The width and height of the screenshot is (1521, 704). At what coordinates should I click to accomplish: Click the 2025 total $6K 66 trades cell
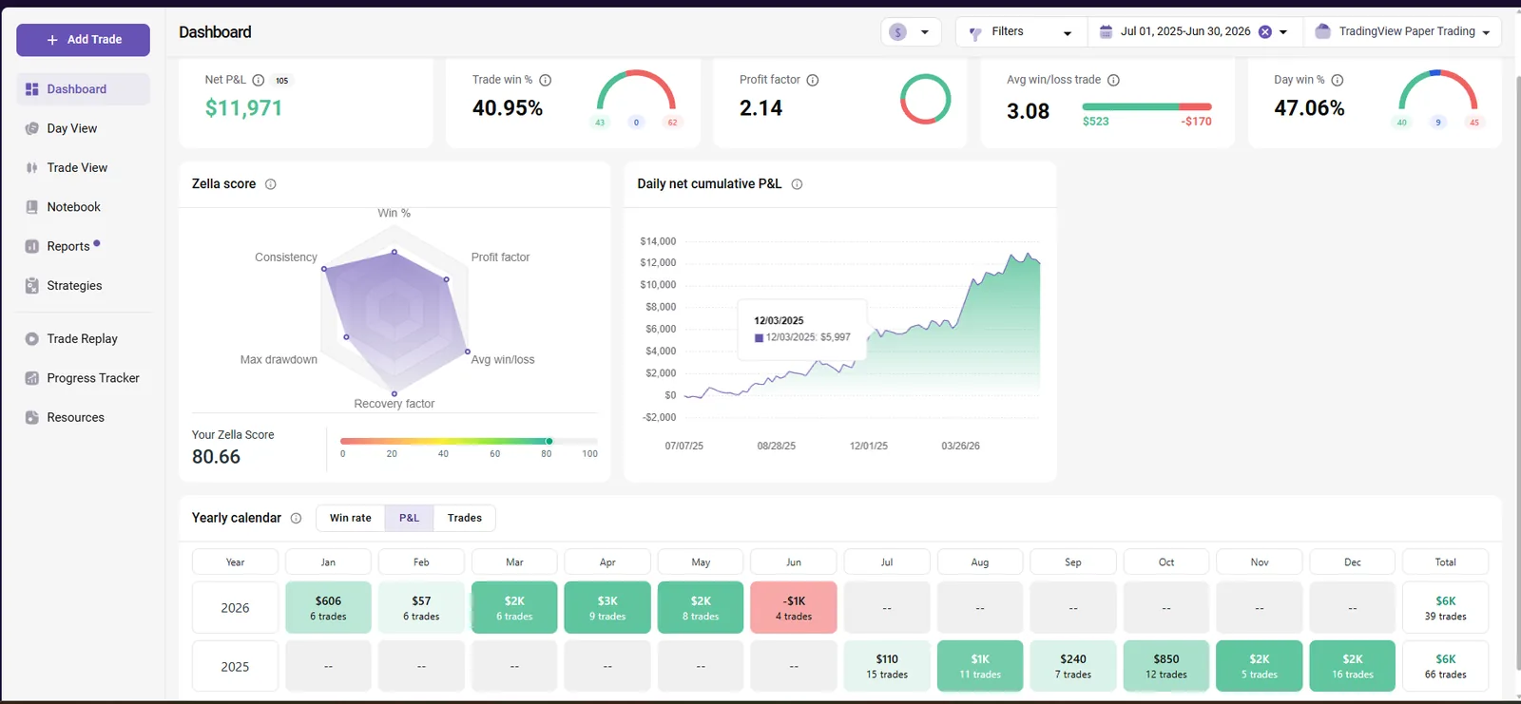click(1446, 666)
